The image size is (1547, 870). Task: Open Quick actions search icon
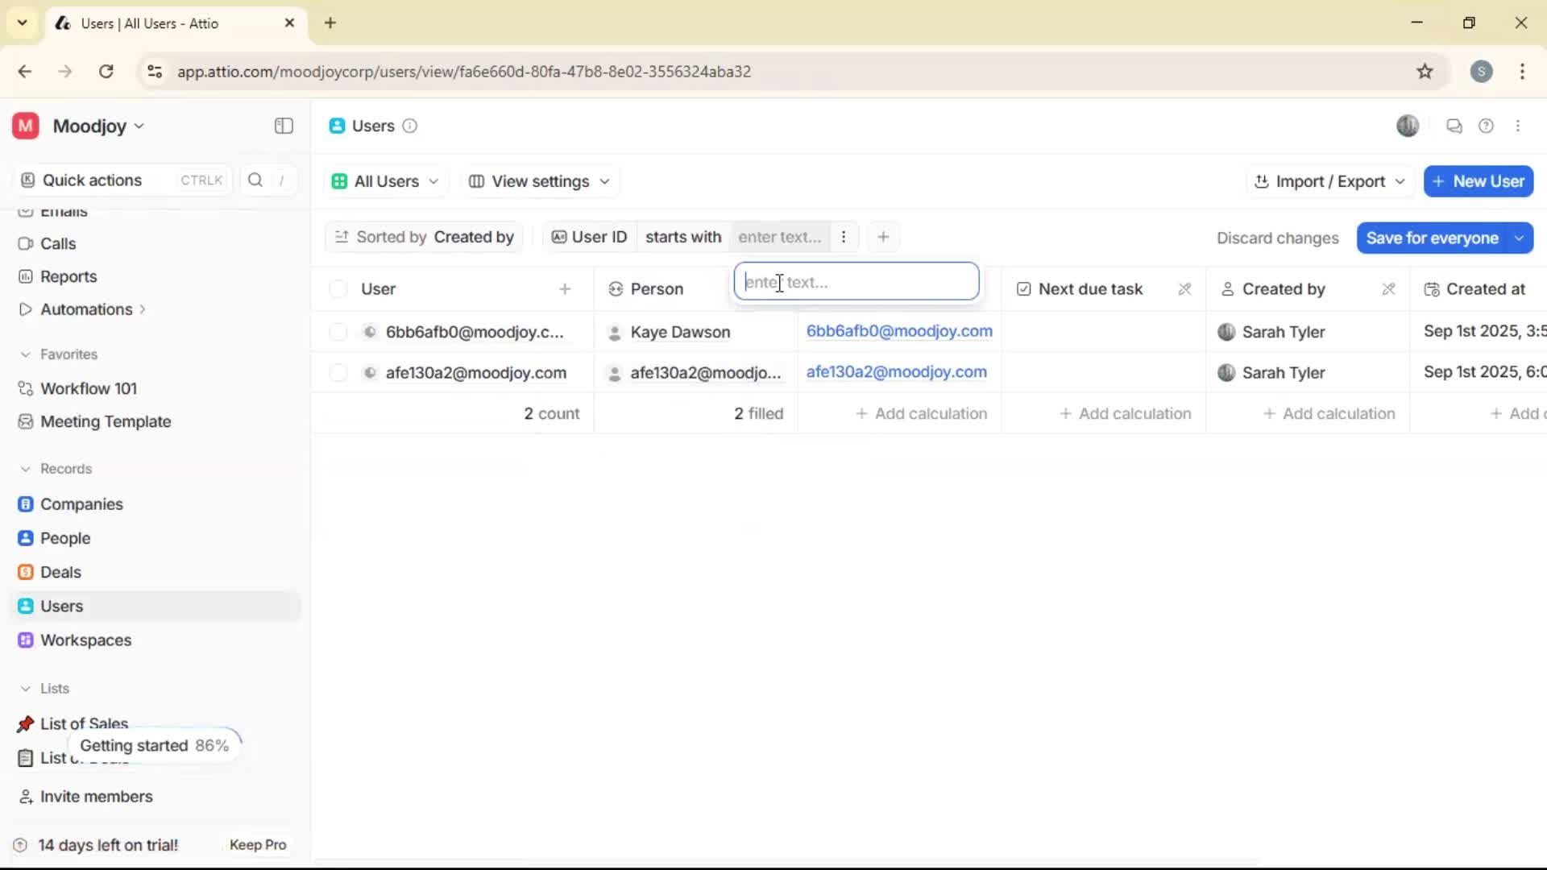[x=255, y=180]
